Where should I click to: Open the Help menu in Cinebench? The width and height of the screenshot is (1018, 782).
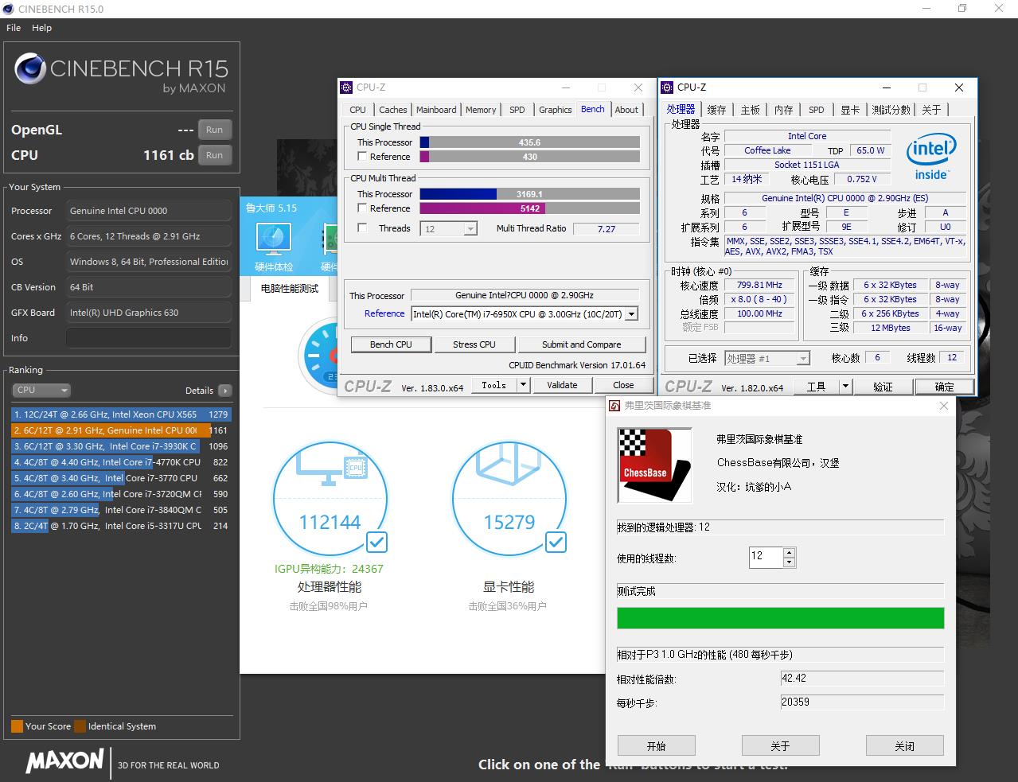[x=42, y=27]
